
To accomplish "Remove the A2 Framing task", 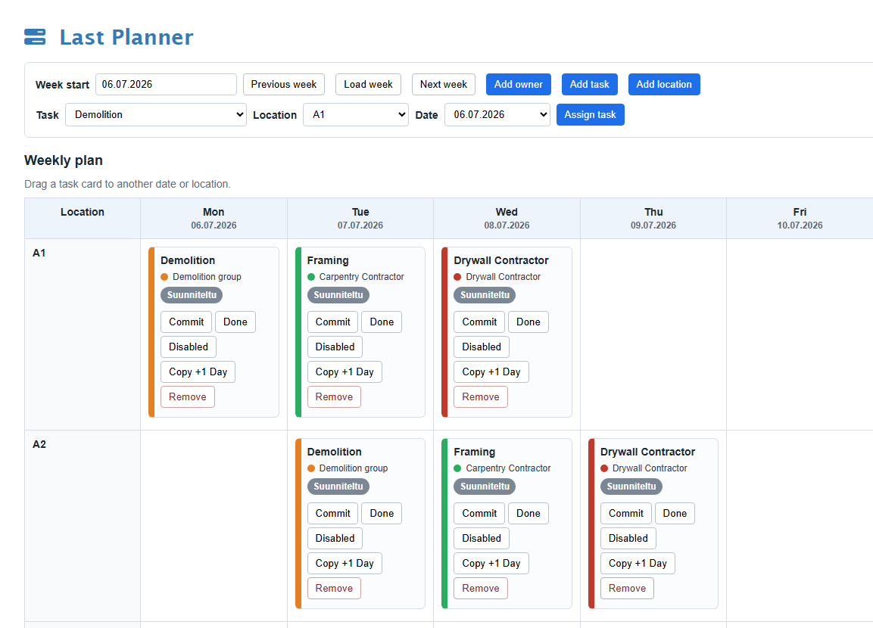I will click(481, 589).
